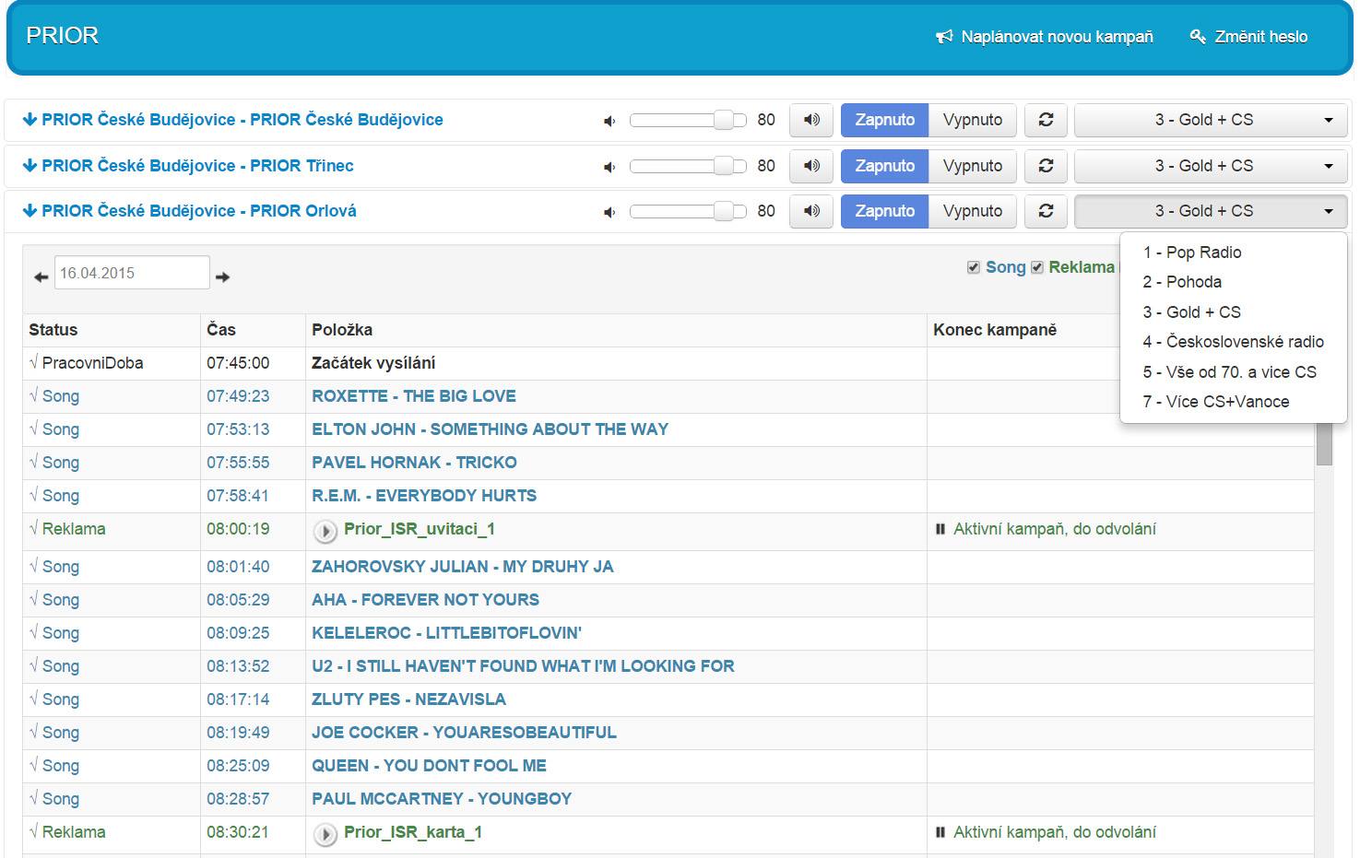Click speaker button for PRIOR Orlová row
The width and height of the screenshot is (1360, 858).
coord(811,211)
